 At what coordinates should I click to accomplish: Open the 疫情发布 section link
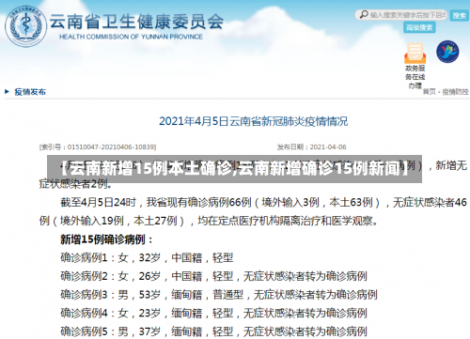[30, 92]
